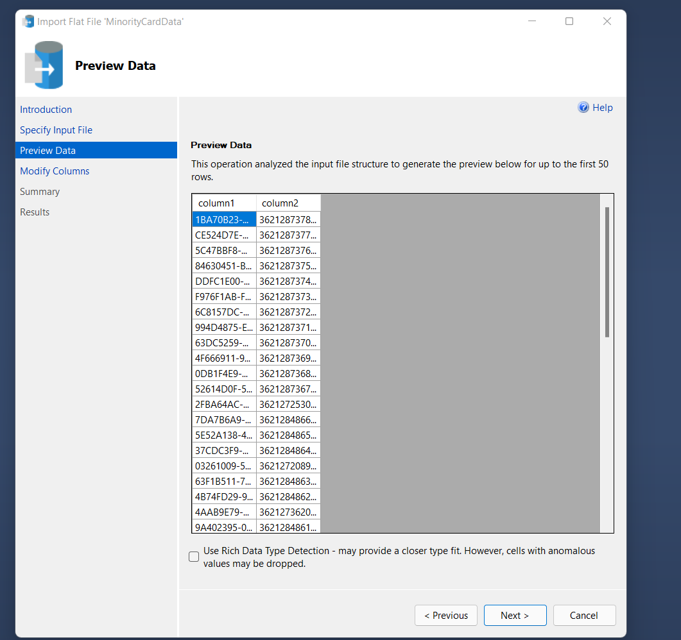
Task: Click the database import wizard header icon
Action: 44,65
